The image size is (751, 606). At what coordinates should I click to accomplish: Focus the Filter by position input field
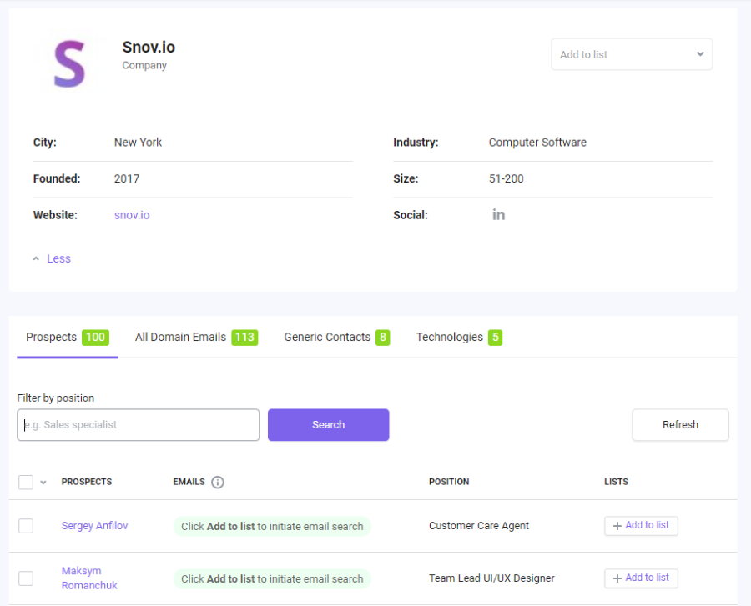click(x=139, y=425)
